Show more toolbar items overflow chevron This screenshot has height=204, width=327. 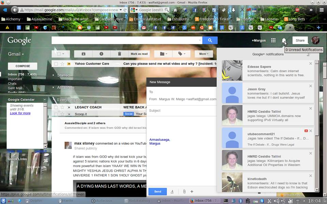tap(311, 10)
